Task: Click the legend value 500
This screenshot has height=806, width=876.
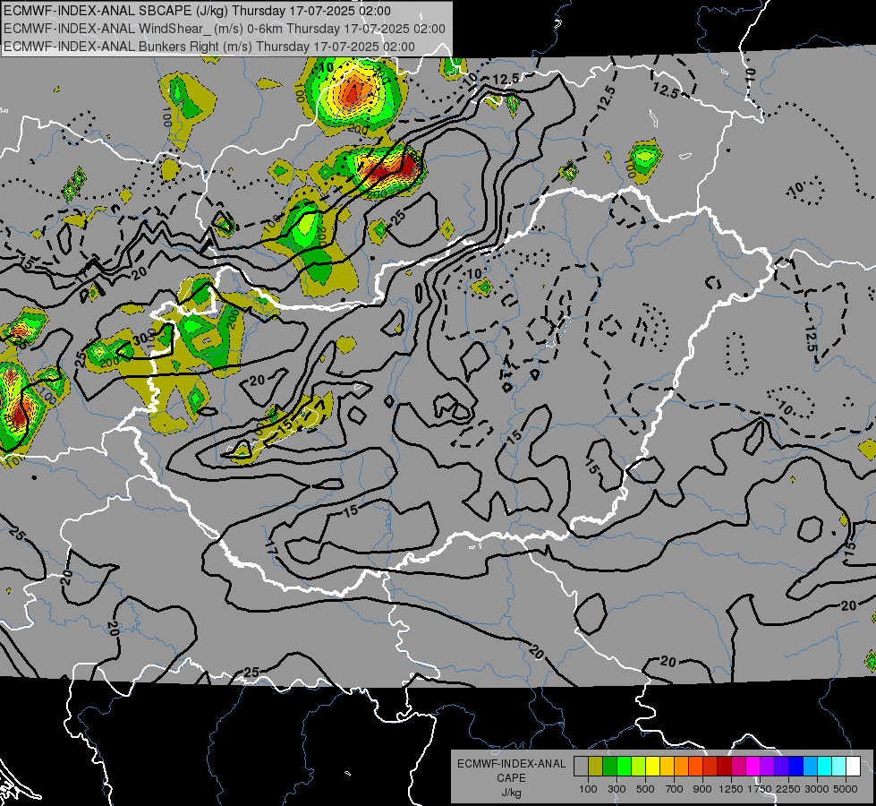Action: point(645,789)
